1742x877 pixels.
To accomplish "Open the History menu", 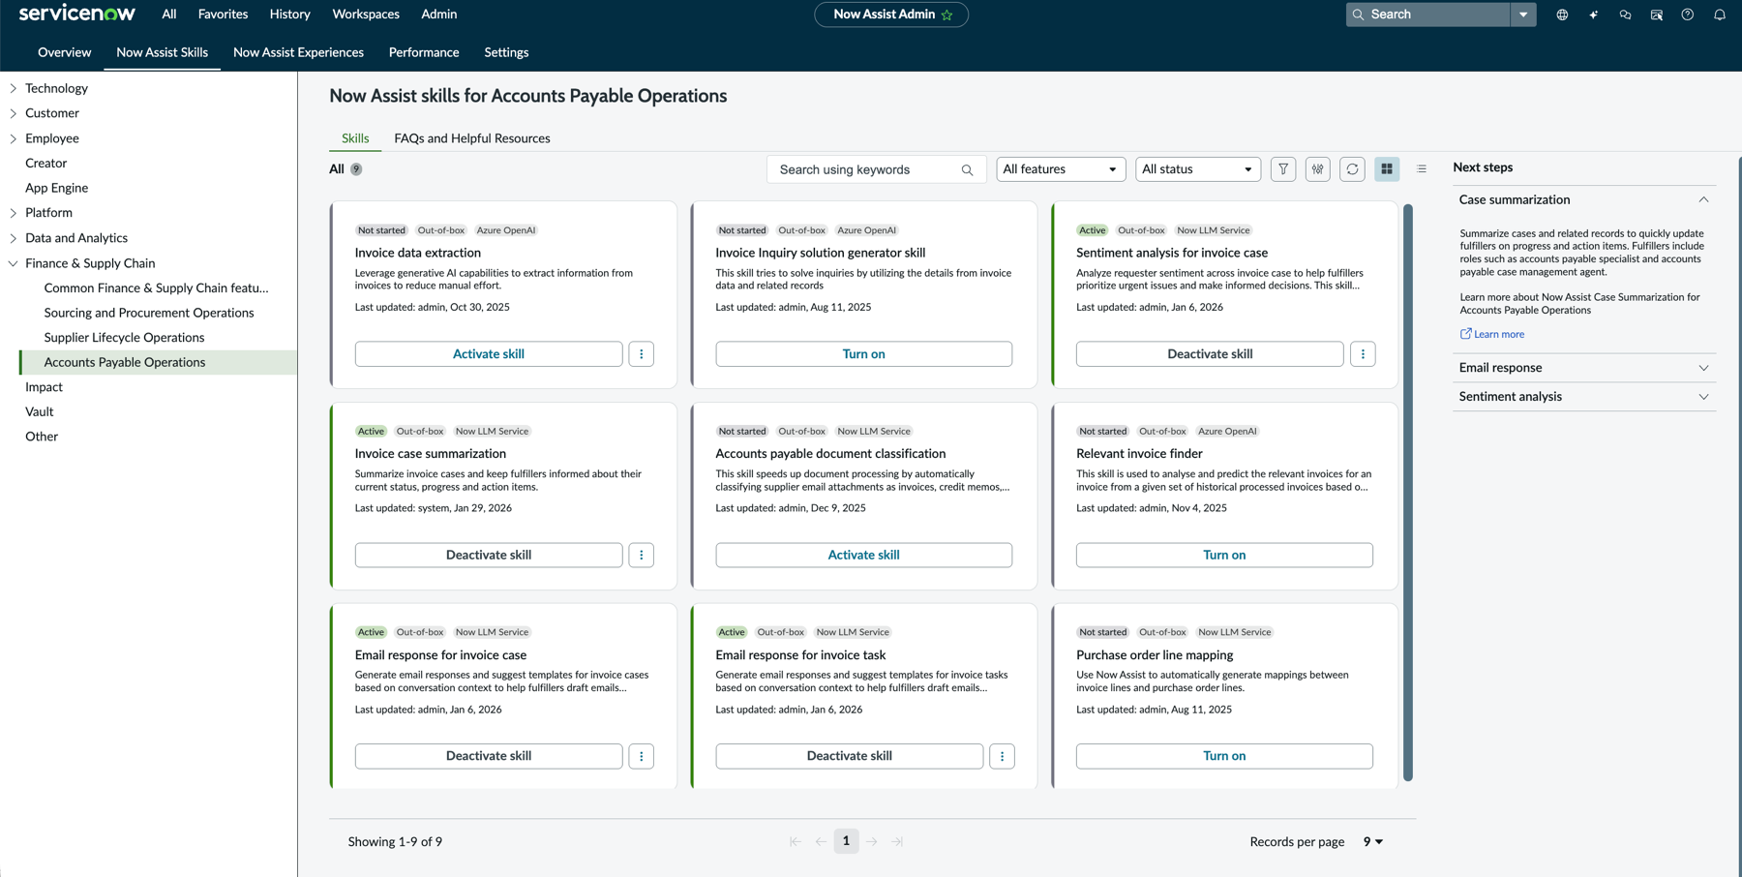I will 290,15.
